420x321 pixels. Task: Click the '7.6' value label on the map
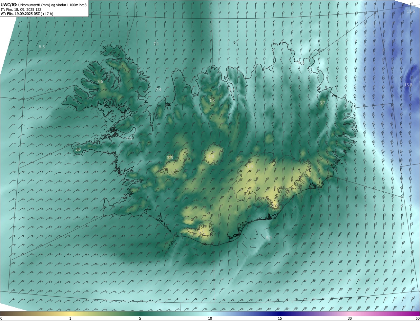129,139
